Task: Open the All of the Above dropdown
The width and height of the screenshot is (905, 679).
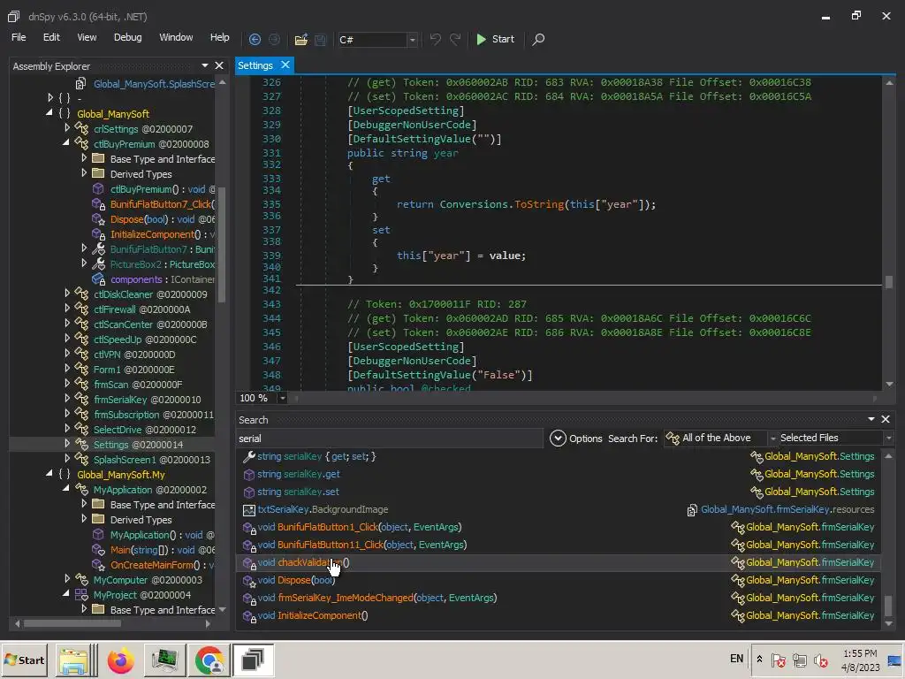Action: click(x=772, y=439)
